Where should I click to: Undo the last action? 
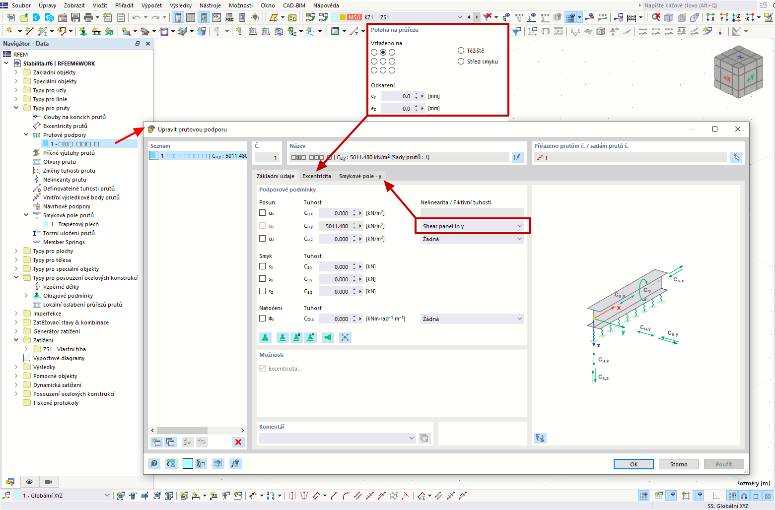tap(136, 17)
